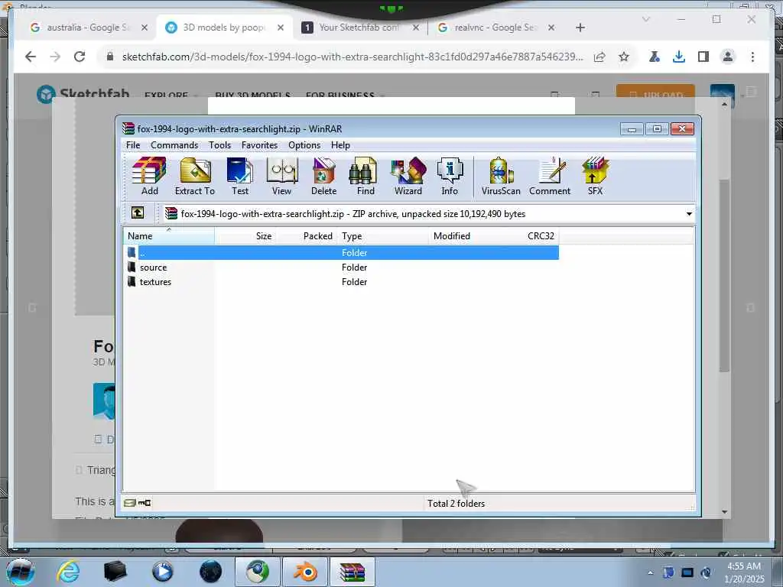Open Chrome three-dot menu
The height and width of the screenshot is (587, 783).
[x=752, y=57]
